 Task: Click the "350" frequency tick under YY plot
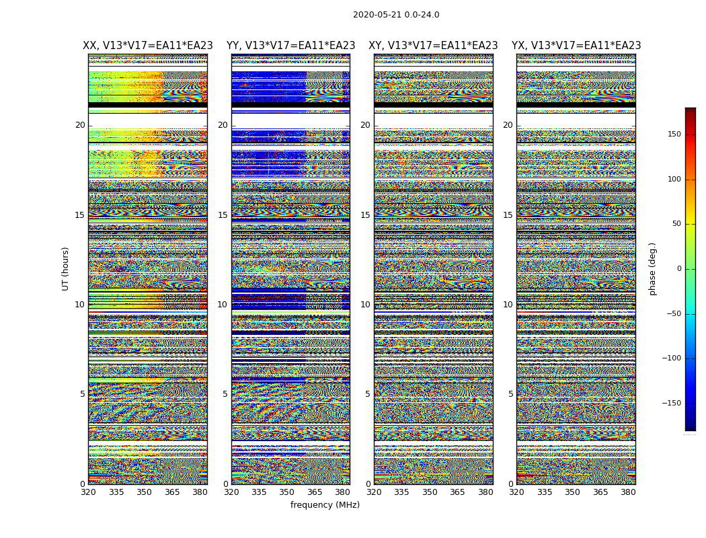287,492
